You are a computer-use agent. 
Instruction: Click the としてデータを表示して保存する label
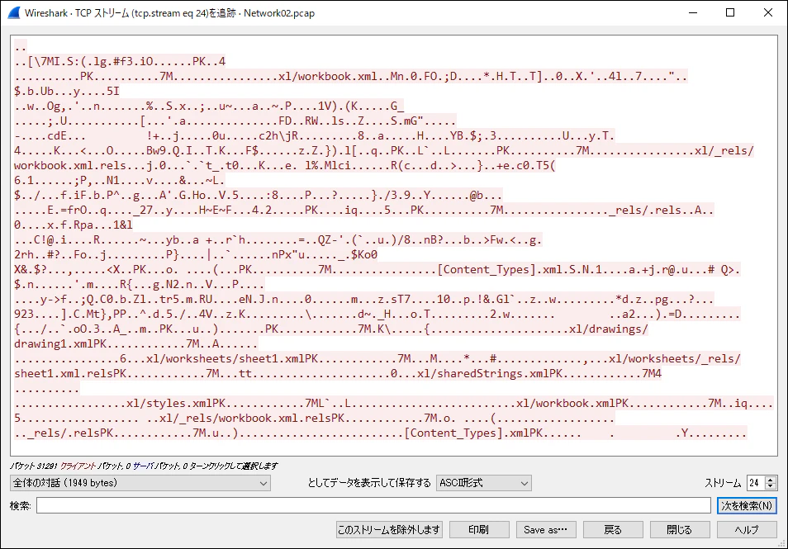click(369, 483)
